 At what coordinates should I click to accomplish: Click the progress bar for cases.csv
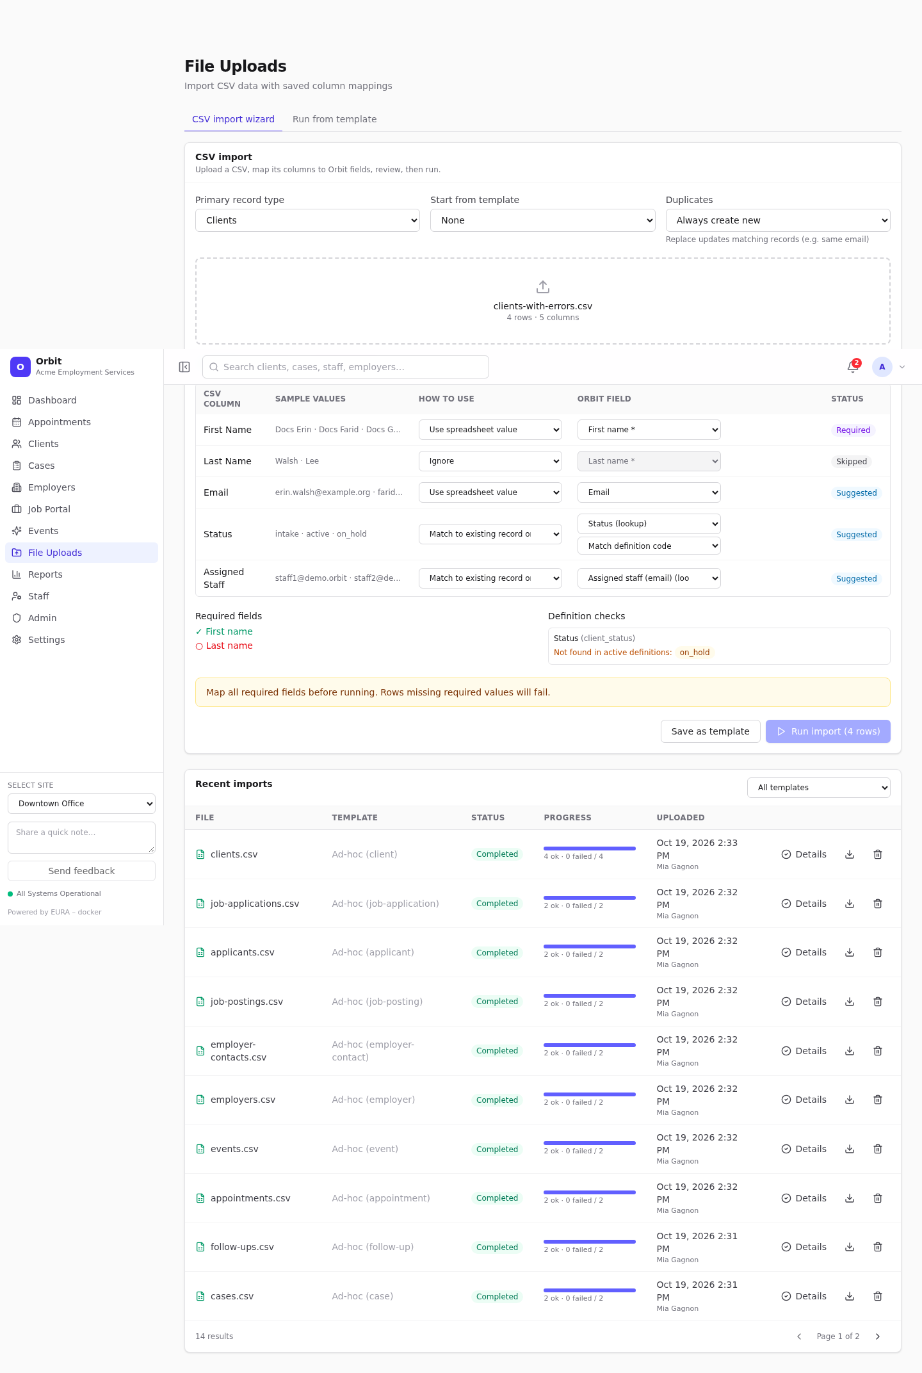tap(590, 1290)
